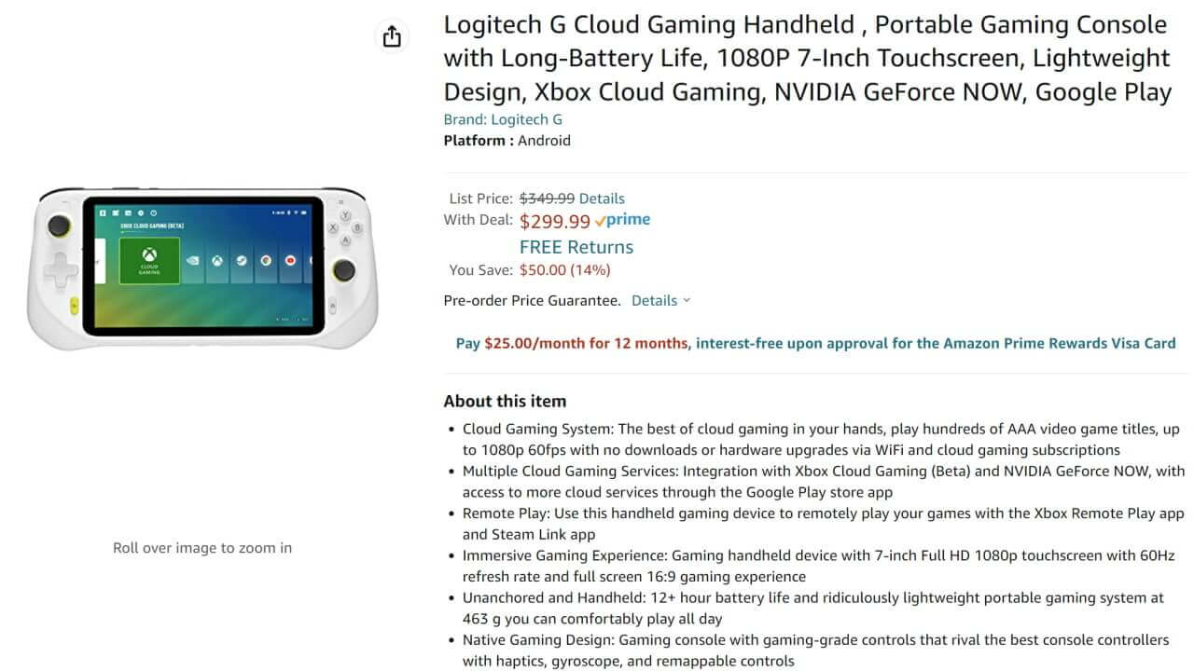This screenshot has height=671, width=1194.
Task: Click the chevron next to Details
Action: click(x=686, y=300)
